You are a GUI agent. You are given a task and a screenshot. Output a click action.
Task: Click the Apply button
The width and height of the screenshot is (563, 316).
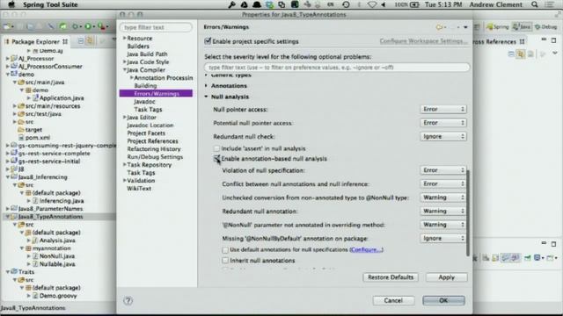446,277
